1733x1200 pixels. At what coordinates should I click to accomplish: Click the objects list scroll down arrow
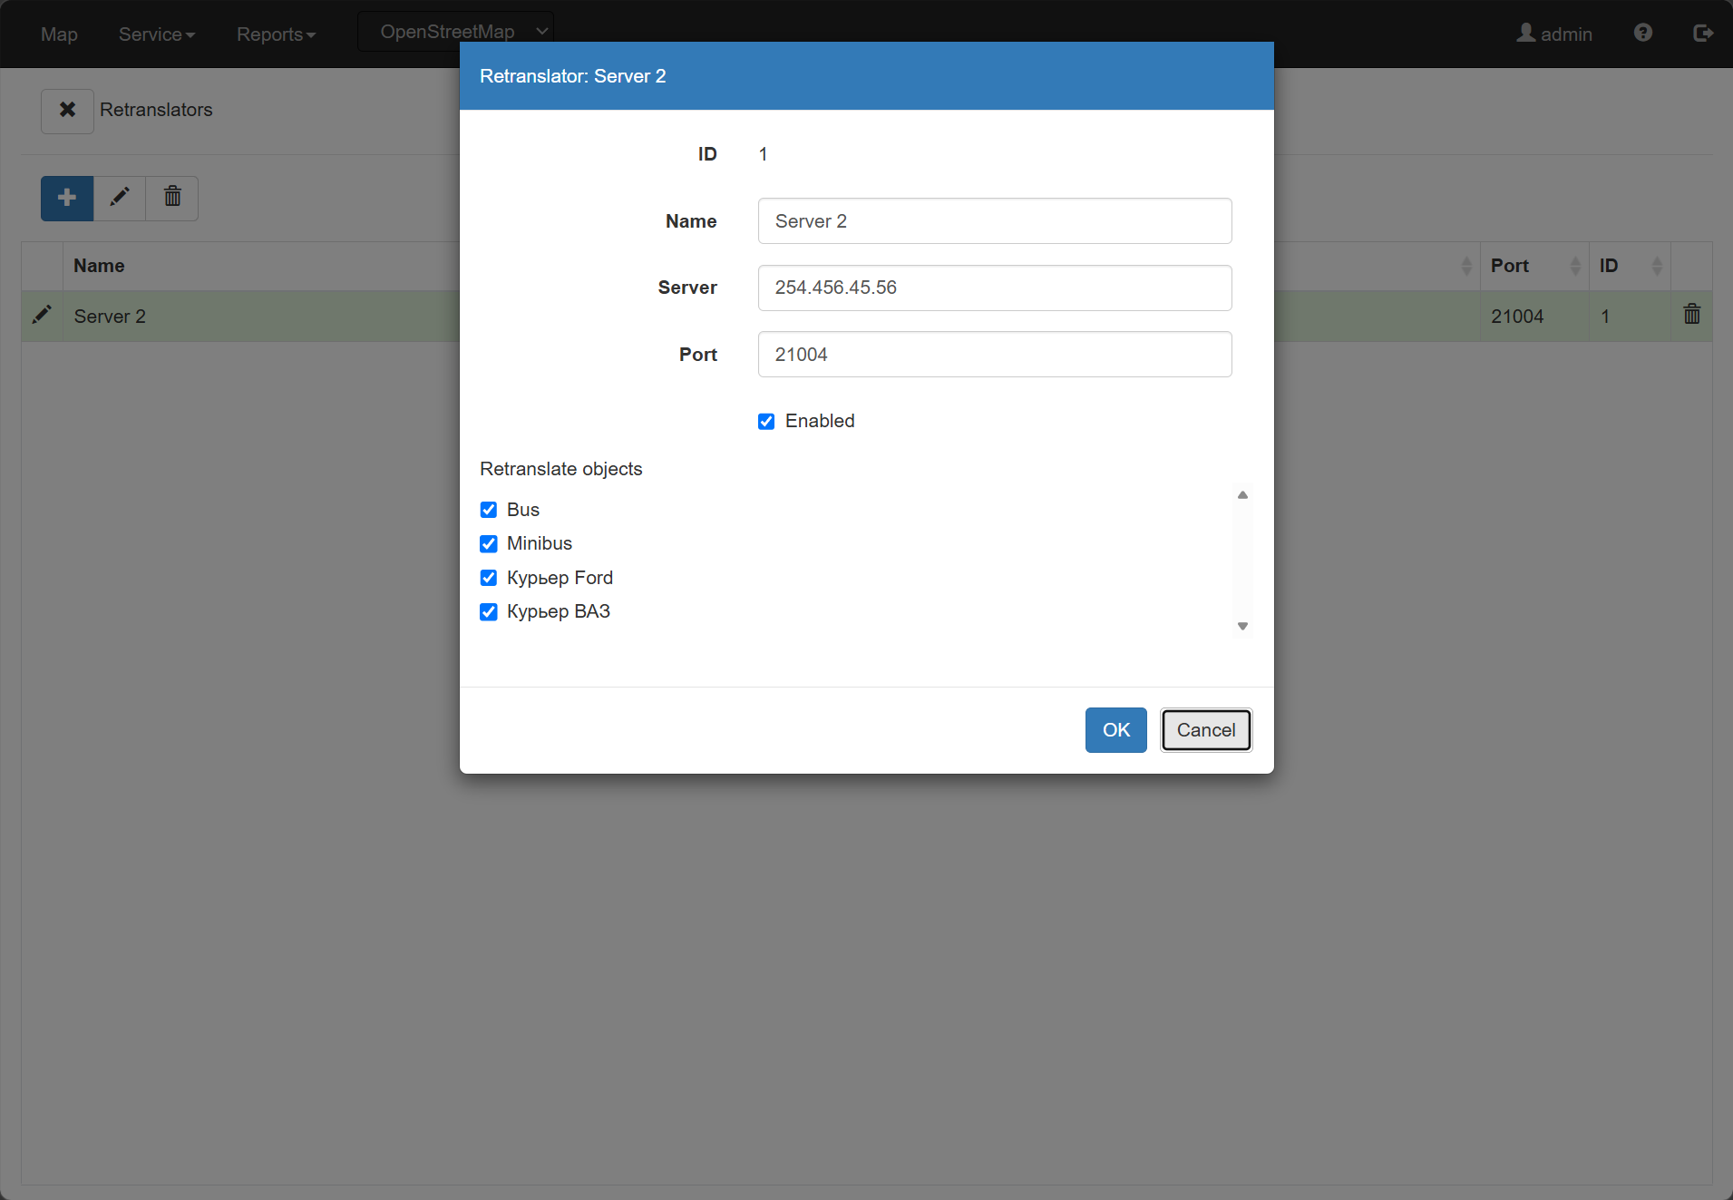pos(1242,626)
